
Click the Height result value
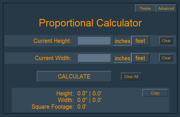click(x=90, y=93)
